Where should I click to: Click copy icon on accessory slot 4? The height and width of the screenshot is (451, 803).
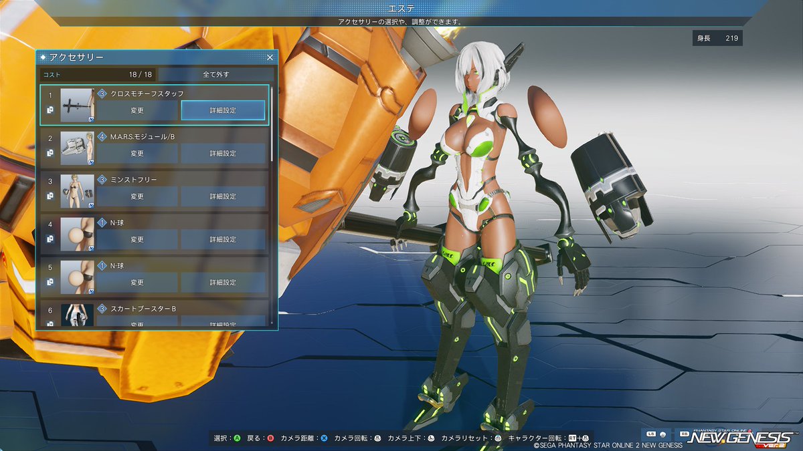(x=50, y=239)
